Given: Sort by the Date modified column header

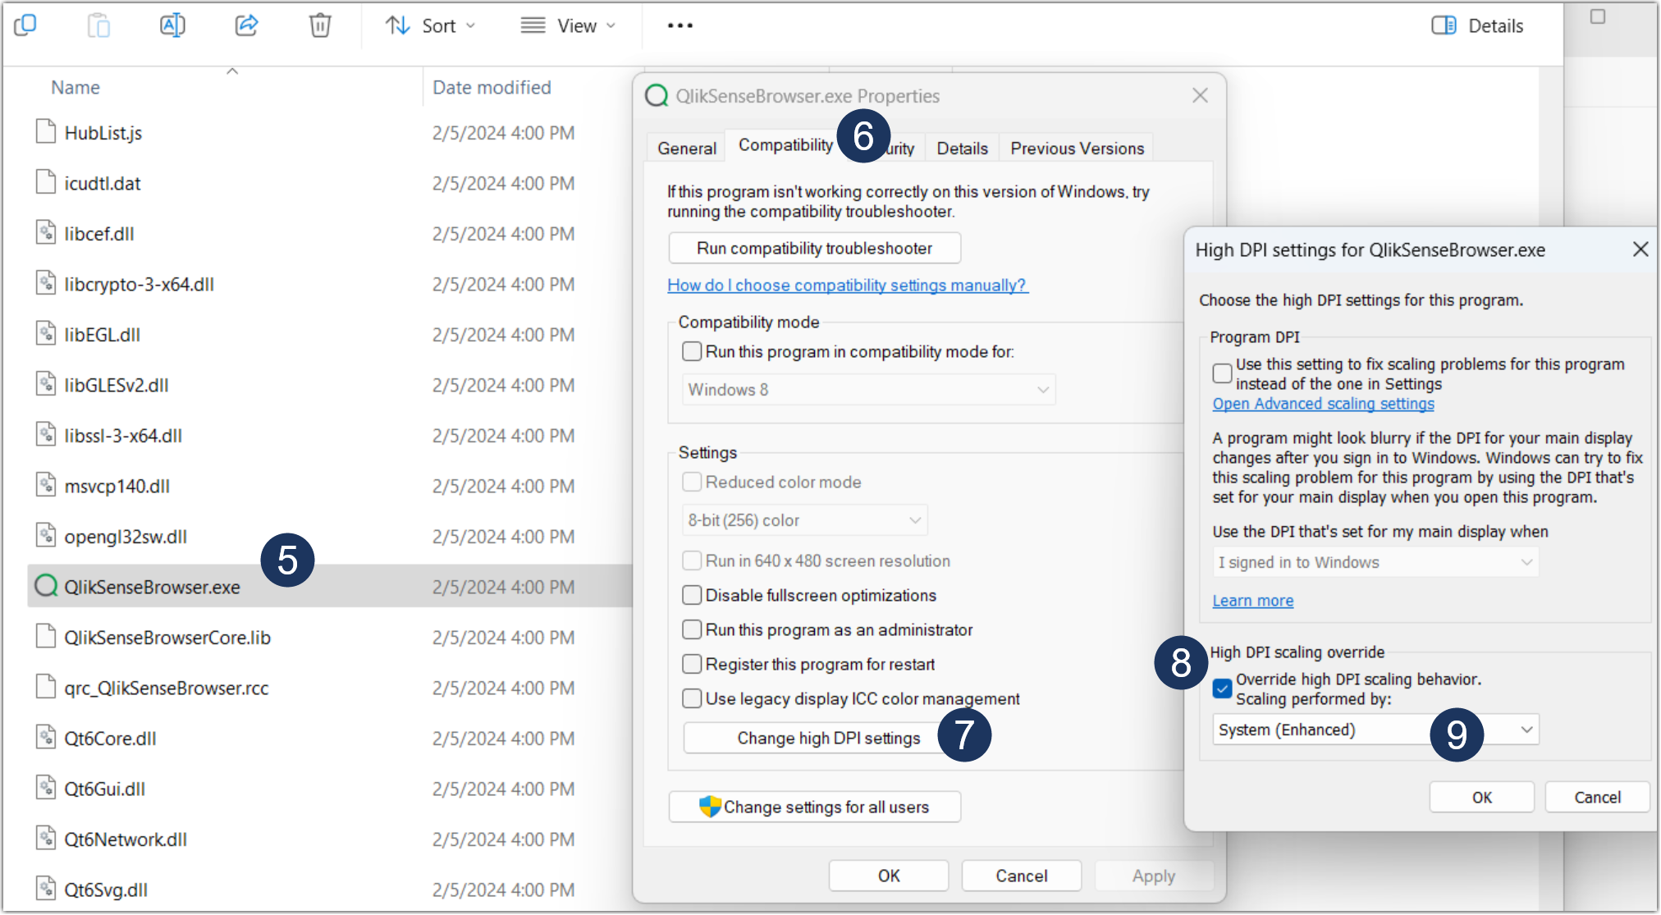Looking at the screenshot, I should click(x=492, y=87).
